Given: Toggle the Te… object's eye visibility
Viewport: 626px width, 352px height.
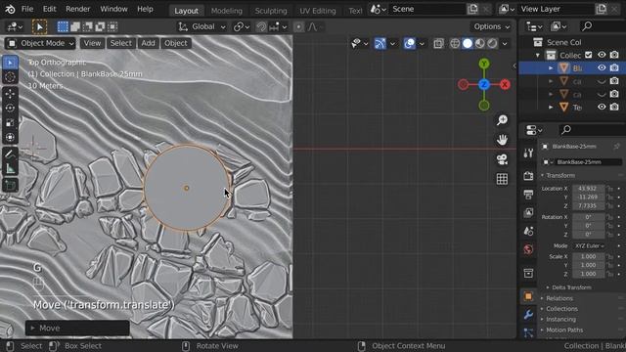Looking at the screenshot, I should click(x=602, y=107).
